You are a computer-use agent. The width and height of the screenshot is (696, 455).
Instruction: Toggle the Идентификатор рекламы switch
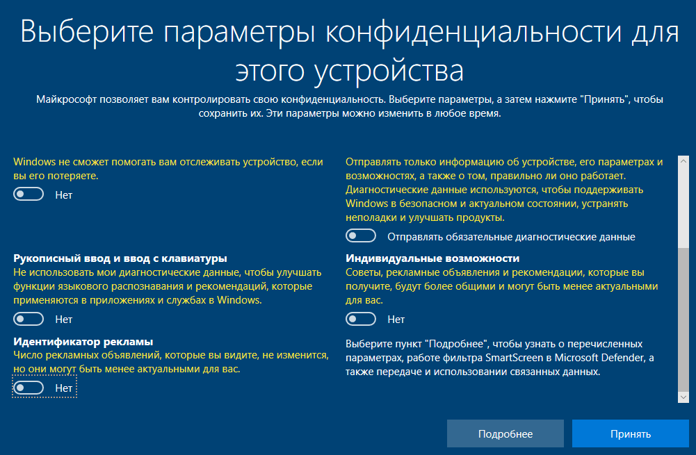[29, 388]
